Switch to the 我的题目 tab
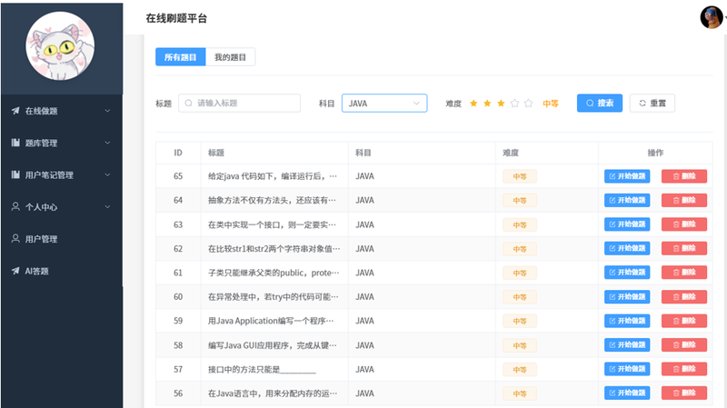The height and width of the screenshot is (408, 727). (230, 57)
